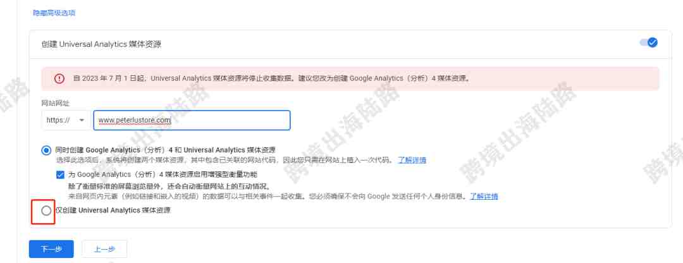Uncheck the 启用增强型衡量功能 checkbox

pos(60,174)
